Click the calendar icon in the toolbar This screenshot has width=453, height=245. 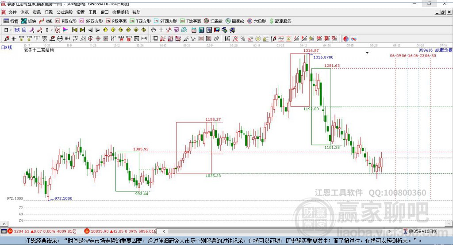point(194,30)
